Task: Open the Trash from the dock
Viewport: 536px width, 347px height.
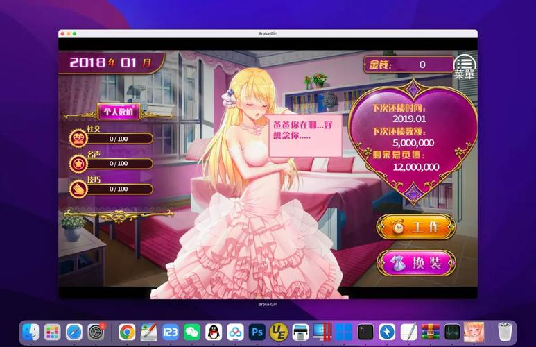Action: [x=505, y=332]
